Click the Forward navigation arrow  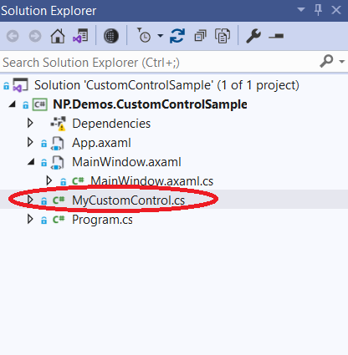pyautogui.click(x=35, y=36)
